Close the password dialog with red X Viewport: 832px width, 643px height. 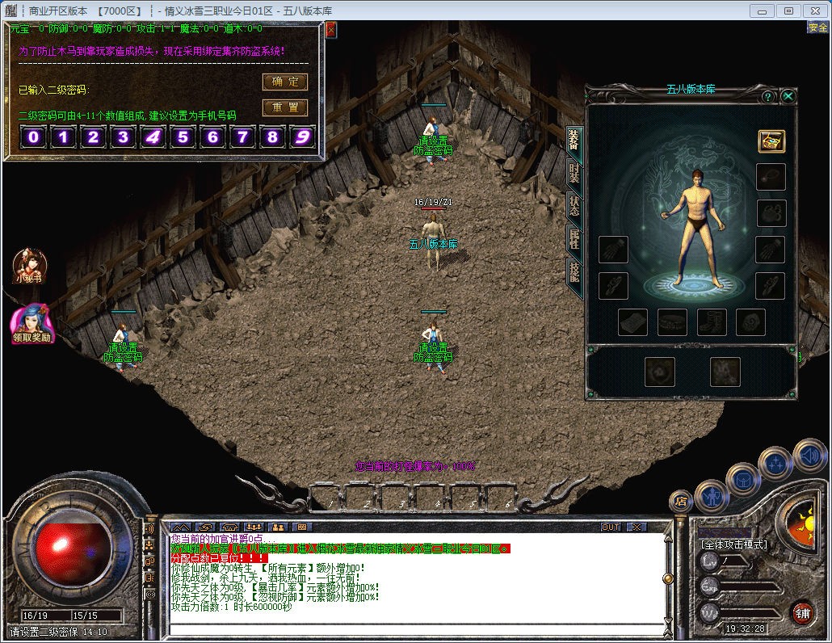click(330, 30)
